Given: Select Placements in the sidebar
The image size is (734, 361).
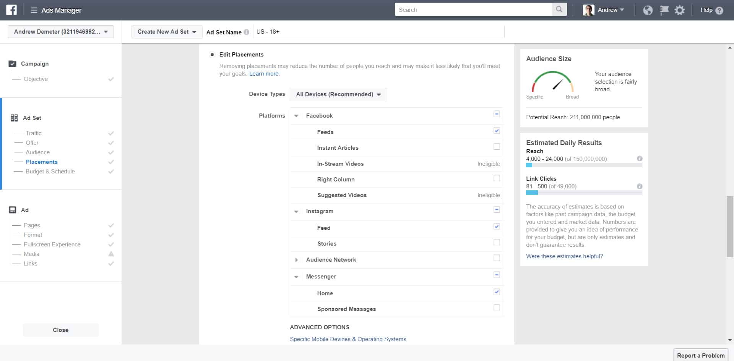Looking at the screenshot, I should [x=42, y=162].
